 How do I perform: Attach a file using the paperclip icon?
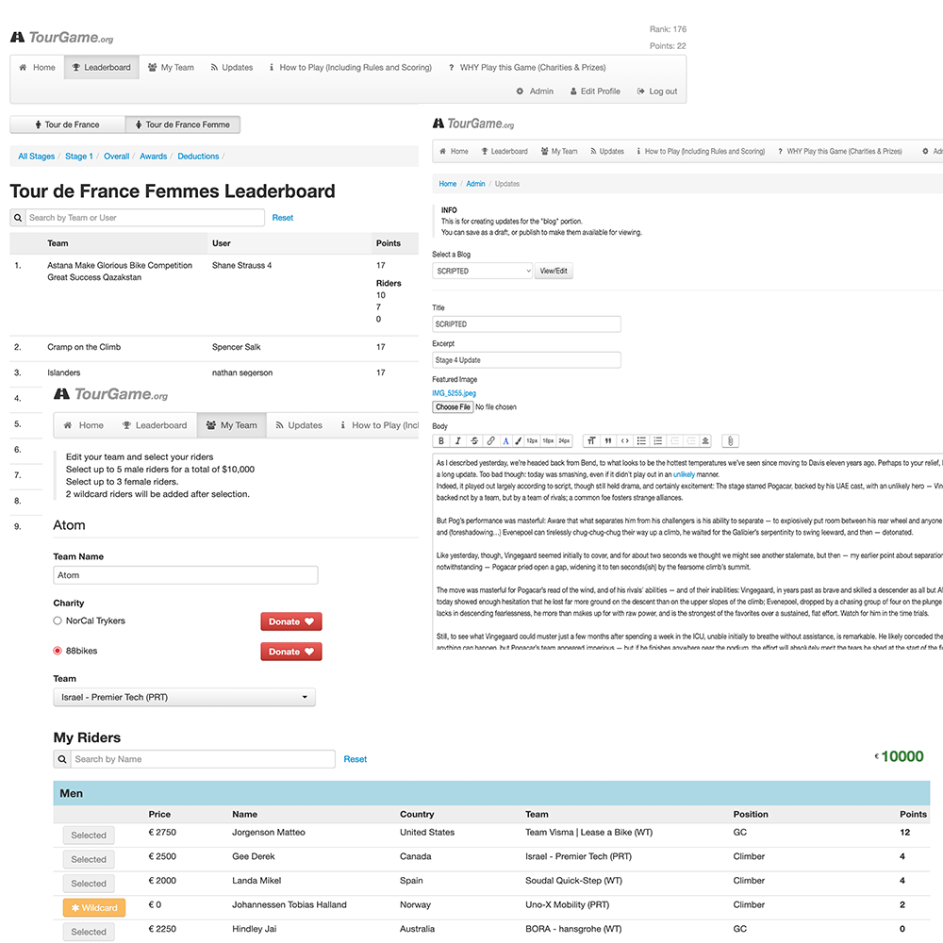[x=730, y=440]
